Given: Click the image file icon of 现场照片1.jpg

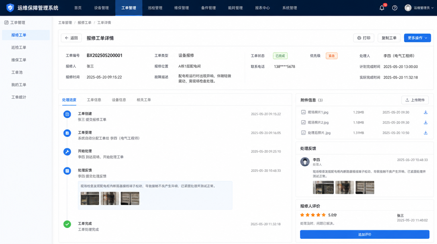Looking at the screenshot, I should [303, 112].
